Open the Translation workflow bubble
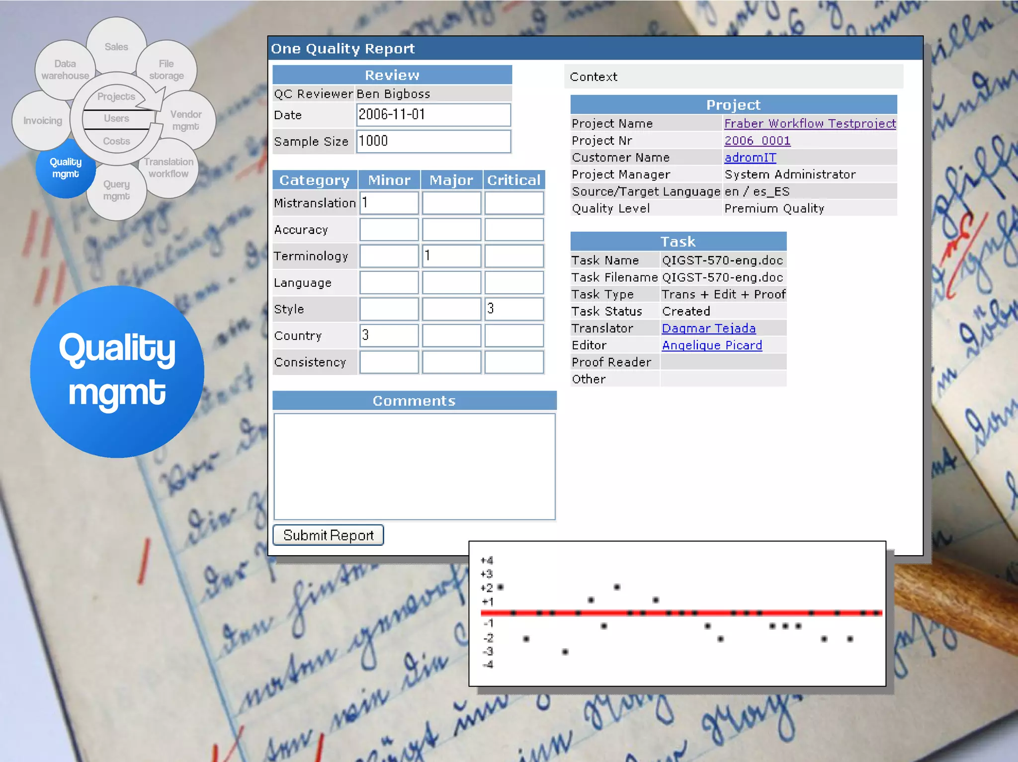 [169, 168]
